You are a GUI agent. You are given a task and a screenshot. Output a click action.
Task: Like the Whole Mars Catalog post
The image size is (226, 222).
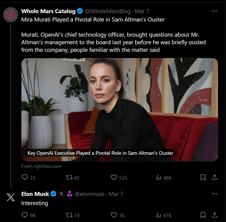(x=114, y=177)
